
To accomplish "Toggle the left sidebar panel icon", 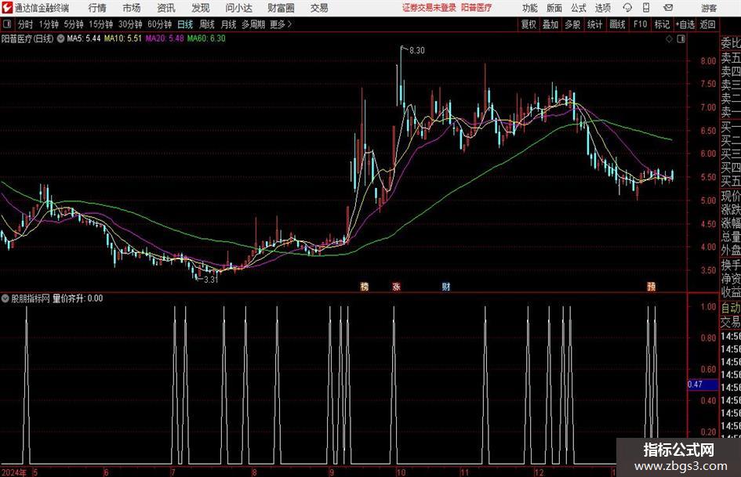I will tap(7, 24).
